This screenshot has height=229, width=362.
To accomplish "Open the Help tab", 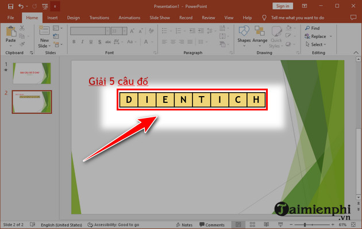I will pos(247,18).
